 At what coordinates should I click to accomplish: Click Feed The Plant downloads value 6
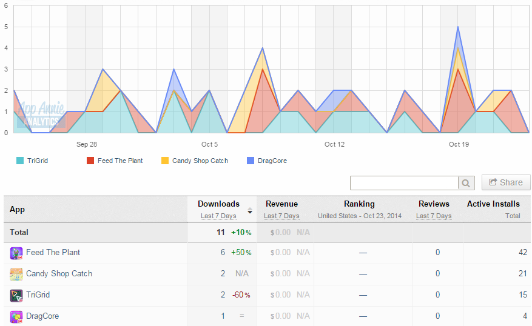tap(223, 253)
